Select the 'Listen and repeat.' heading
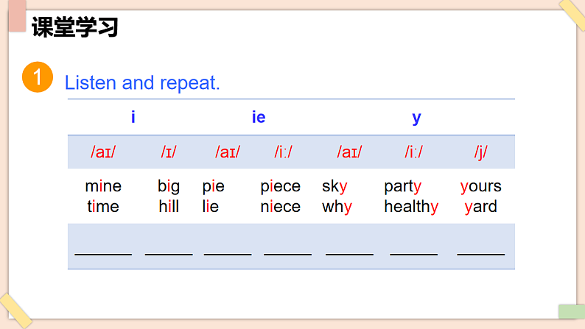 tap(142, 82)
